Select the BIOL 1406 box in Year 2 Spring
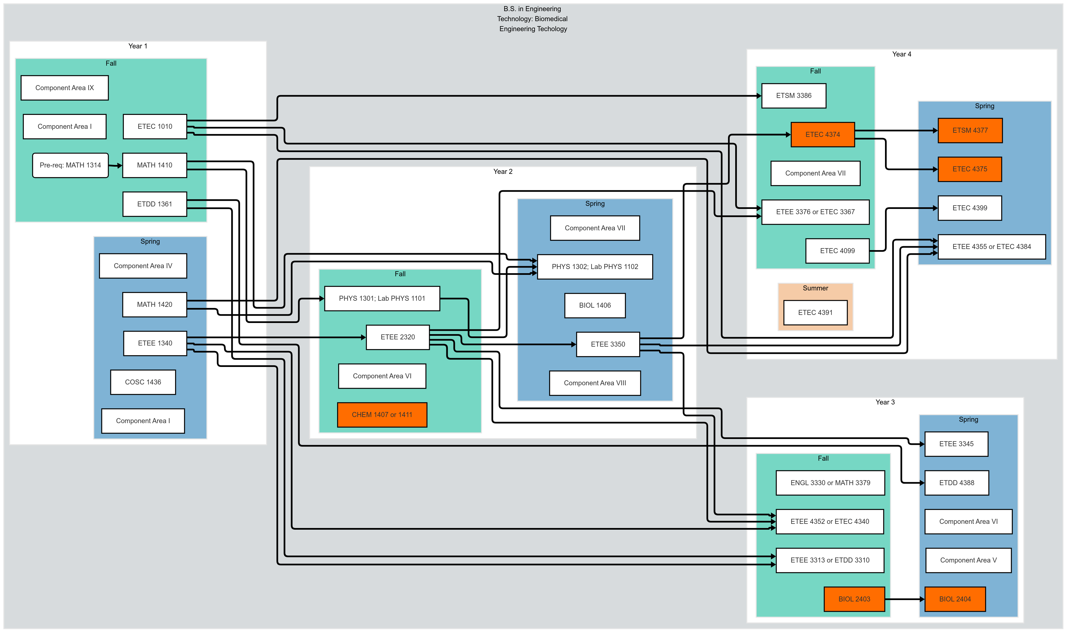1069x634 pixels. coord(595,305)
